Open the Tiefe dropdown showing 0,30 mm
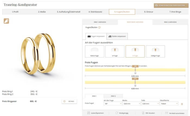 click(x=150, y=103)
